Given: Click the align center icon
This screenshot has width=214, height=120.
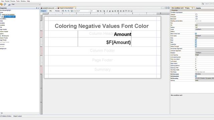Looking at the screenshot, I should coord(120,11).
